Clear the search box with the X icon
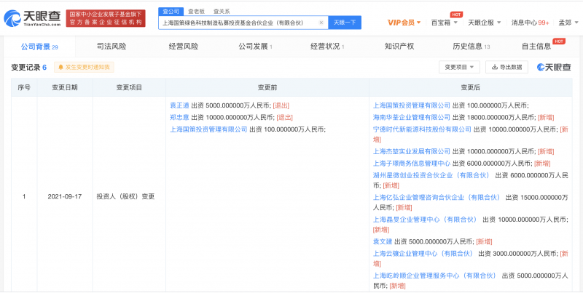The height and width of the screenshot is (293, 583). click(x=321, y=23)
